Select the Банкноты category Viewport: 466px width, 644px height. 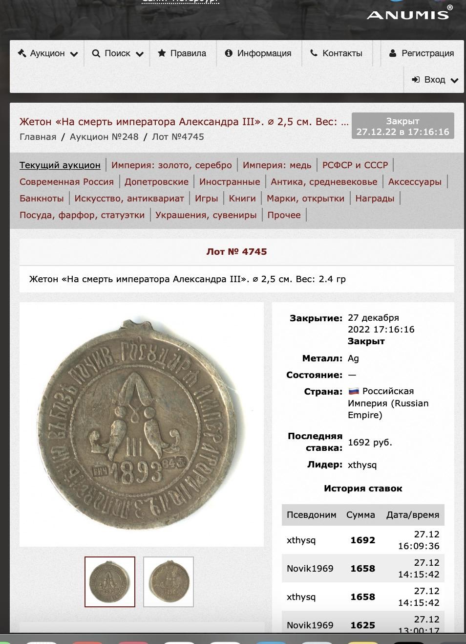pos(42,199)
